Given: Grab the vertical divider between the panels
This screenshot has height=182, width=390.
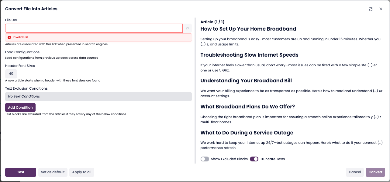Looking at the screenshot, I should [x=195, y=91].
